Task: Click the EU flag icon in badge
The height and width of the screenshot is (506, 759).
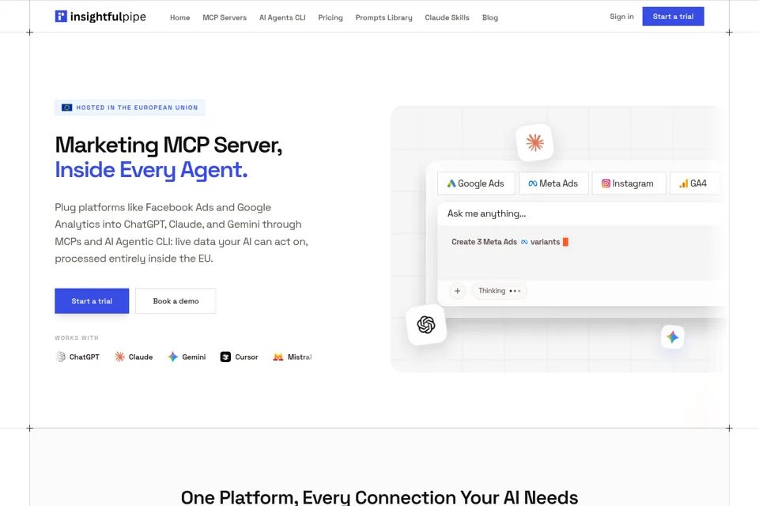Action: [66, 108]
